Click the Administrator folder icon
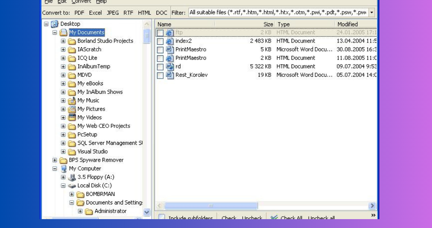 [89, 212]
